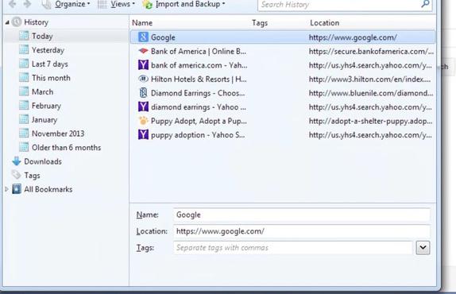Click the magnifier icon in Search History
The height and width of the screenshot is (294, 456).
426,4
